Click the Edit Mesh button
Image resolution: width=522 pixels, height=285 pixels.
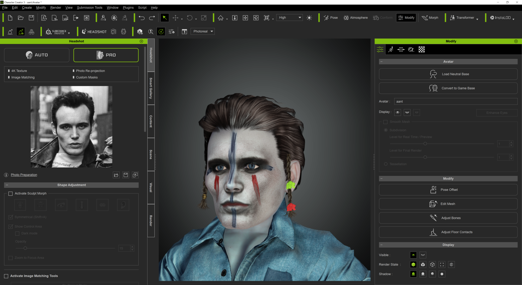[448, 204]
